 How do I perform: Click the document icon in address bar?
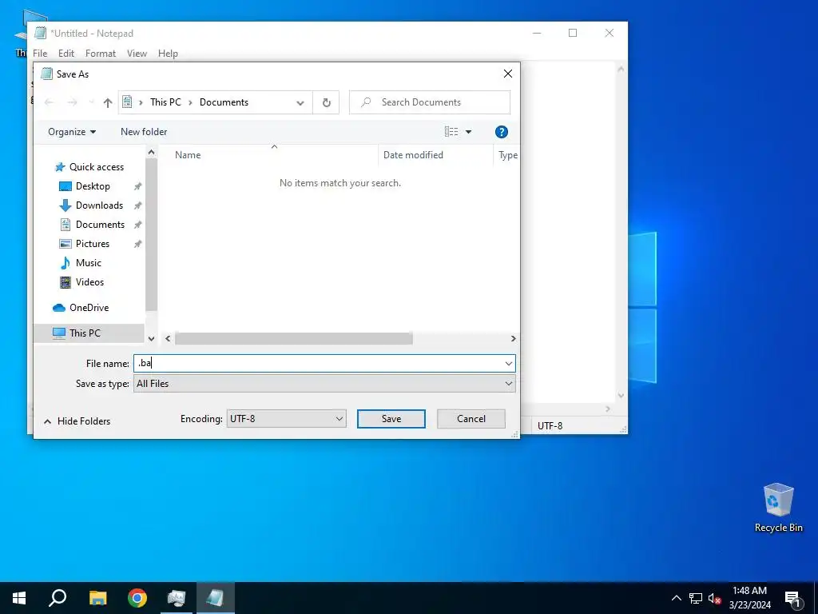point(127,102)
